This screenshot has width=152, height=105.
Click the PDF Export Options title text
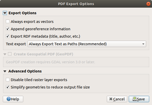point(76,4)
